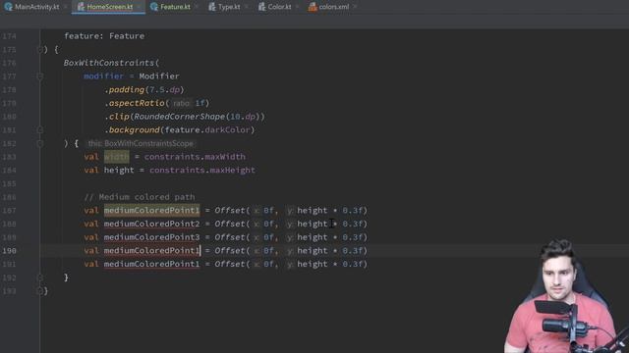Click mediumColoredPoint1 on line 190
The image size is (629, 353).
coord(151,251)
